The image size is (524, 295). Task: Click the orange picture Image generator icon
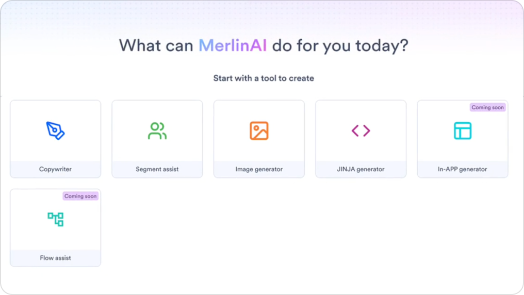(x=259, y=131)
